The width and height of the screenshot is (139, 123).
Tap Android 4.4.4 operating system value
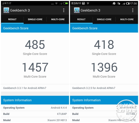coord(59,108)
